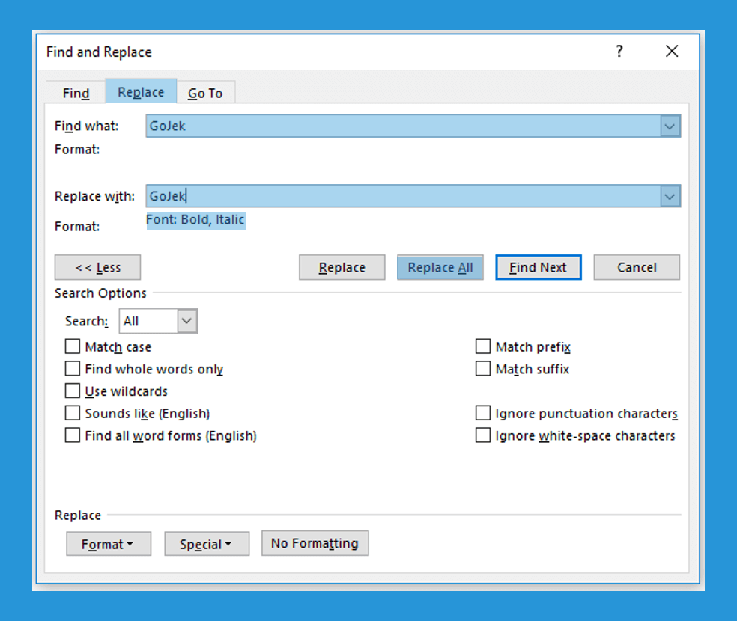Expand the Replace with history dropdown
The image size is (737, 621).
pos(670,196)
